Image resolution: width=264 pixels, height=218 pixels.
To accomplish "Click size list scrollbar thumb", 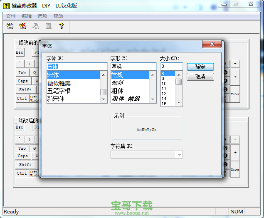I will (179, 82).
